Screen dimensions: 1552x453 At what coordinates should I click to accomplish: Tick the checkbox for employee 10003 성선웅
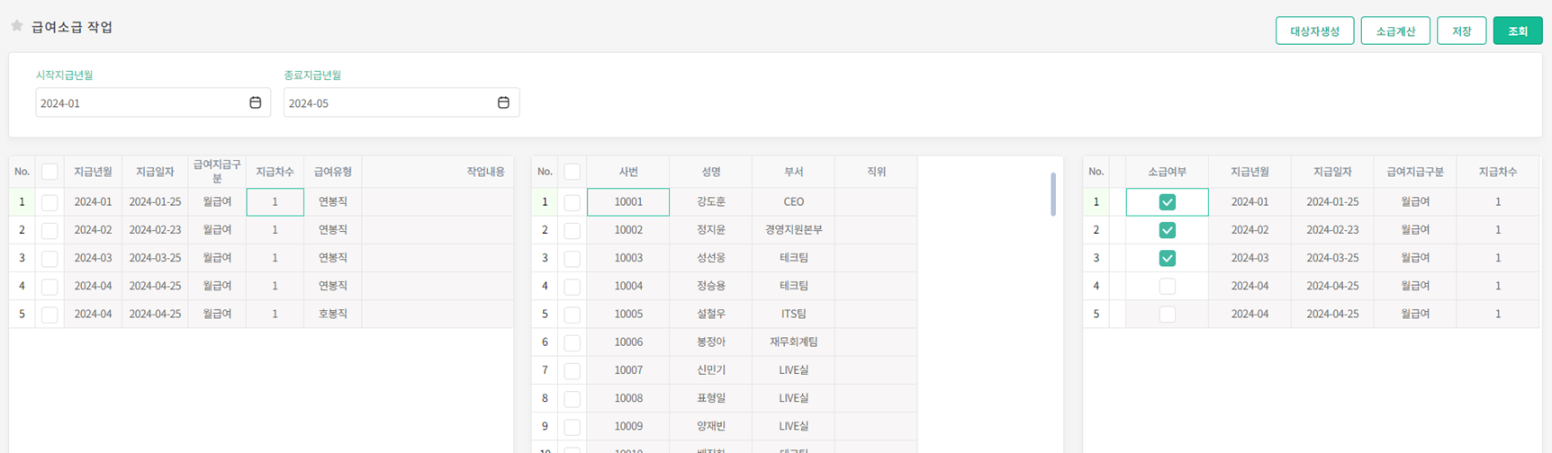[x=572, y=259]
